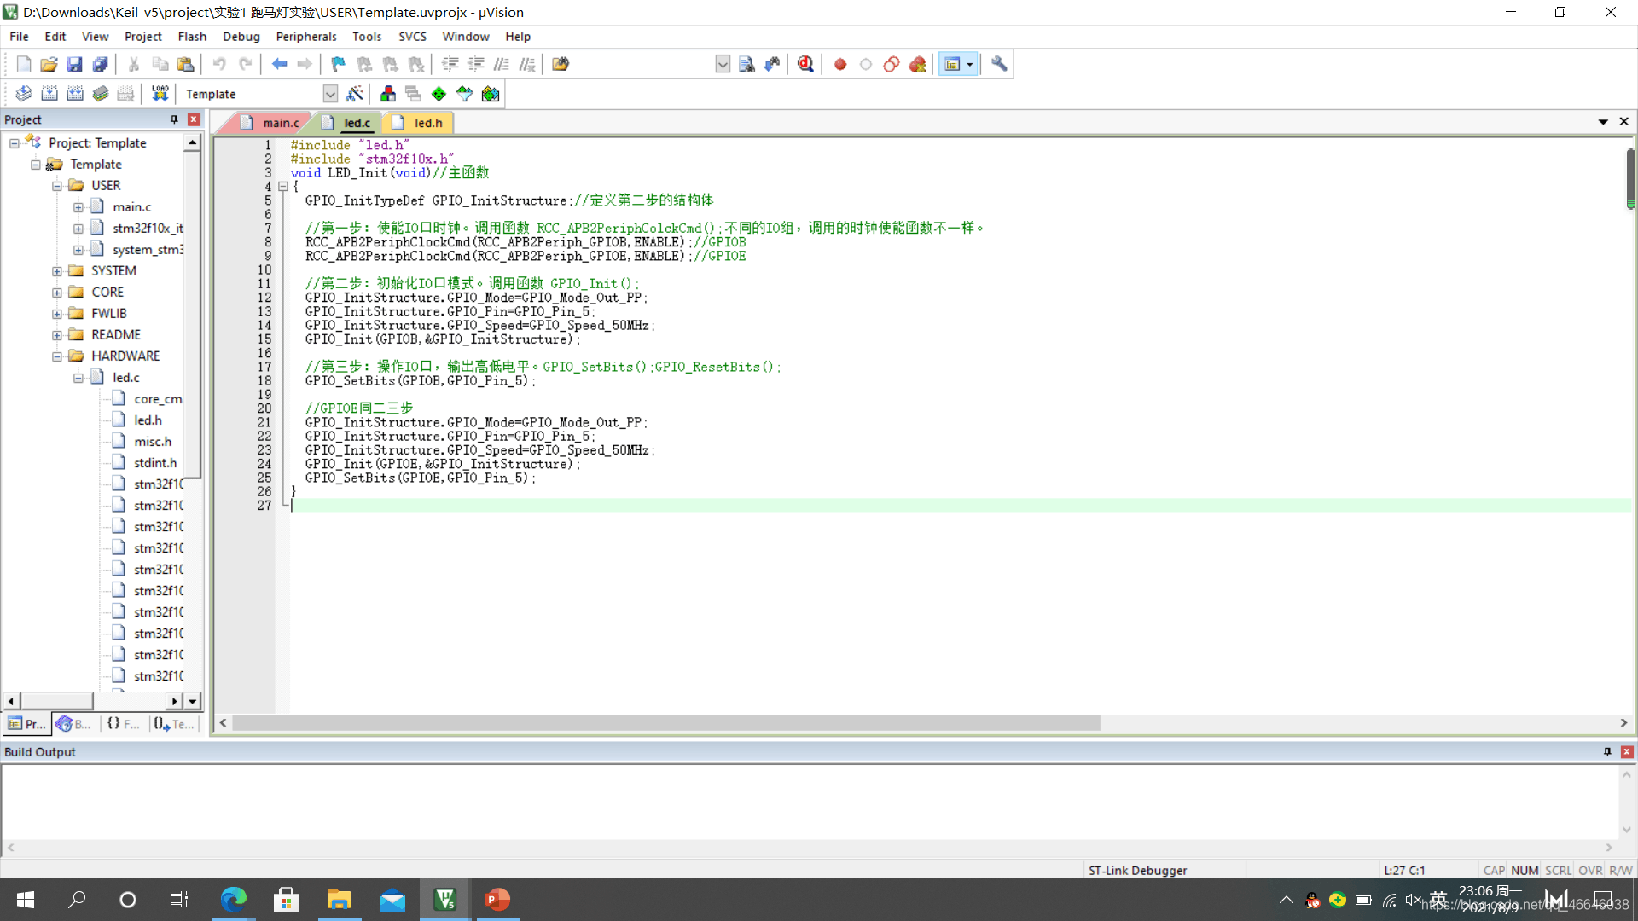Insert breakpoint using the red dot icon
1638x921 pixels.
[x=839, y=64]
